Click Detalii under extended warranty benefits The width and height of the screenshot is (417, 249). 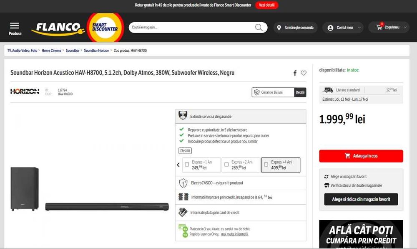click(185, 151)
